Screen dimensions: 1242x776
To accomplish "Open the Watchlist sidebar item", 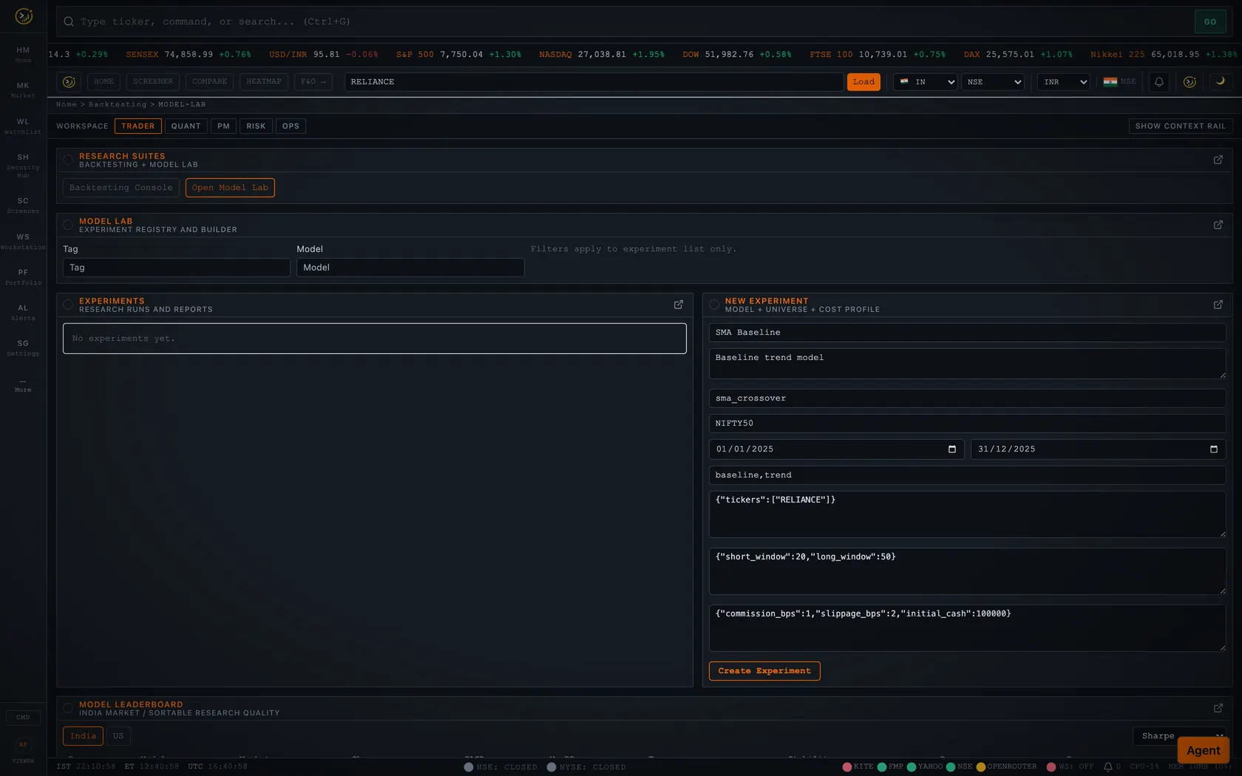I will [x=23, y=126].
